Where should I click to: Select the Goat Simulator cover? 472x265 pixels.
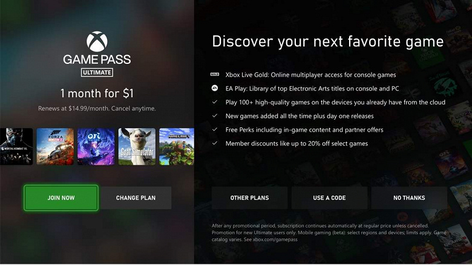(x=137, y=147)
